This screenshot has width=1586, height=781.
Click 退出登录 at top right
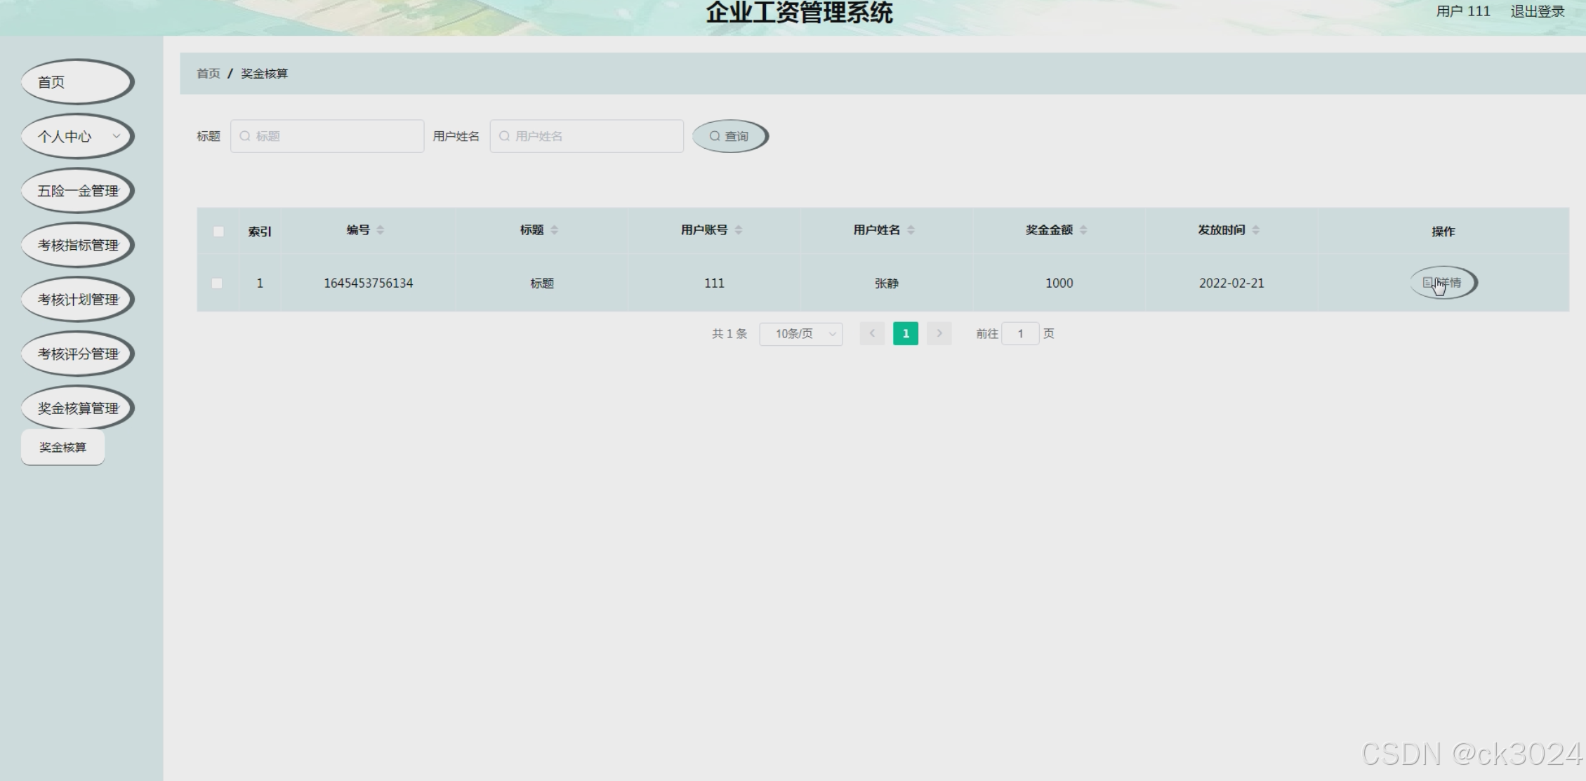click(1536, 11)
